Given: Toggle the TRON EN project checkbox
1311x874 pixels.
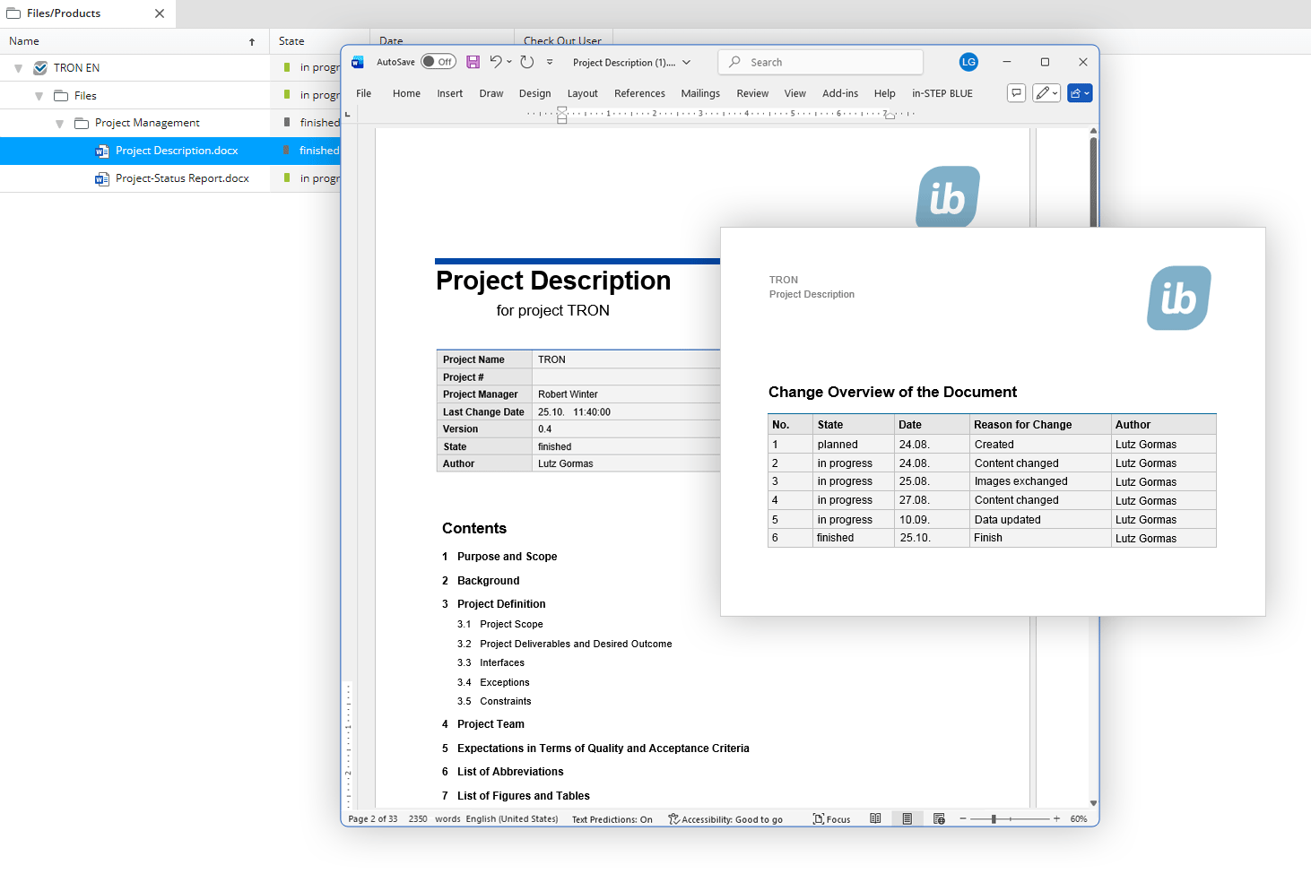Looking at the screenshot, I should (x=40, y=68).
